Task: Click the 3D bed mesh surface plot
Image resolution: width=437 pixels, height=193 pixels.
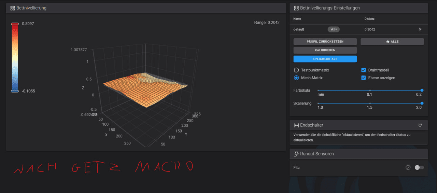Action: [145, 89]
